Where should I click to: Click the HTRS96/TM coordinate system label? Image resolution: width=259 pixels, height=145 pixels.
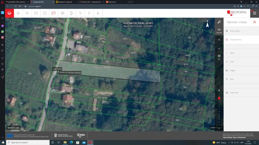point(214,128)
